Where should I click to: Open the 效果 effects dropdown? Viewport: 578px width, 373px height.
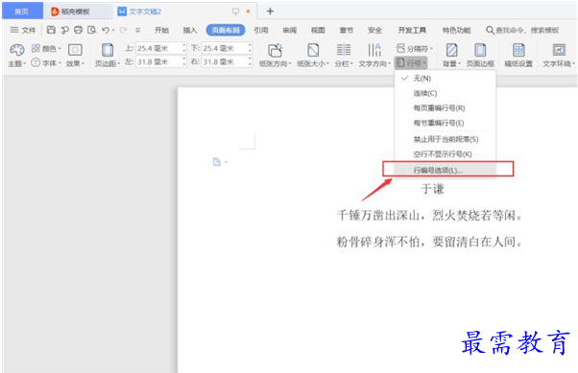pos(75,56)
